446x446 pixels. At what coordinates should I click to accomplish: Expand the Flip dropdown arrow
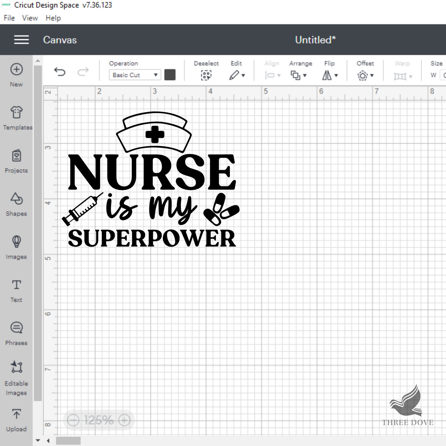coord(336,76)
